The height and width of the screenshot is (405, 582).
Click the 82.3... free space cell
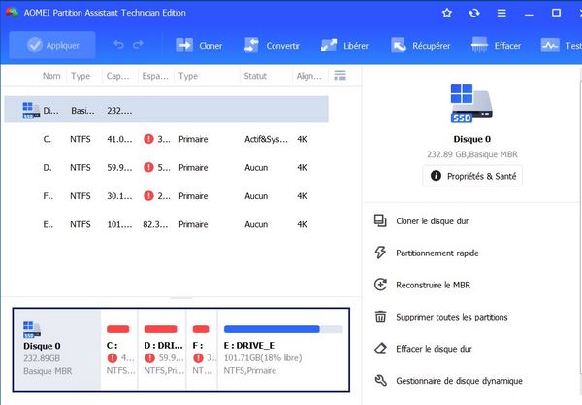(x=155, y=224)
